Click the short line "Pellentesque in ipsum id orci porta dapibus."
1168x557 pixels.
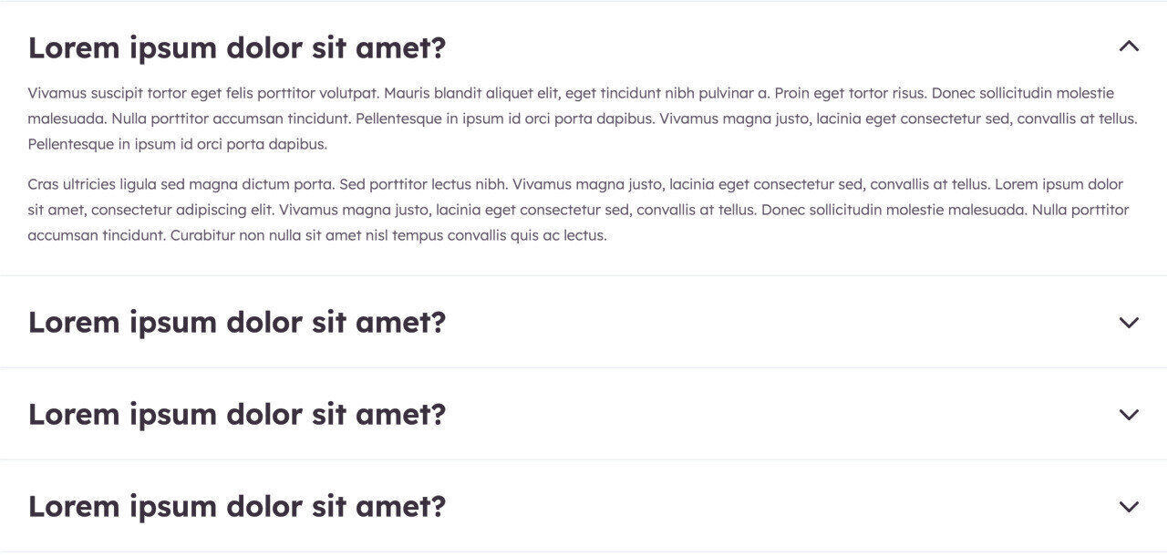click(x=177, y=144)
